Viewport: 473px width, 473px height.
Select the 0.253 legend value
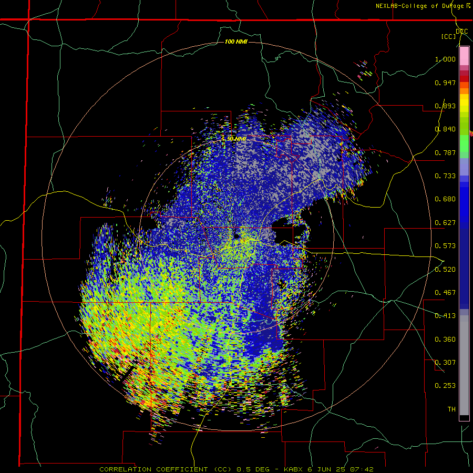pos(445,386)
